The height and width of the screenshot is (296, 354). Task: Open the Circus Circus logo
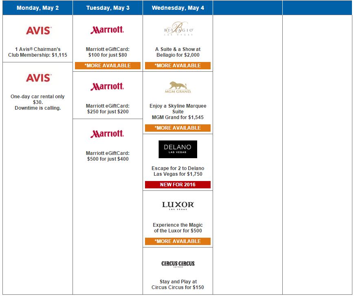tap(178, 264)
